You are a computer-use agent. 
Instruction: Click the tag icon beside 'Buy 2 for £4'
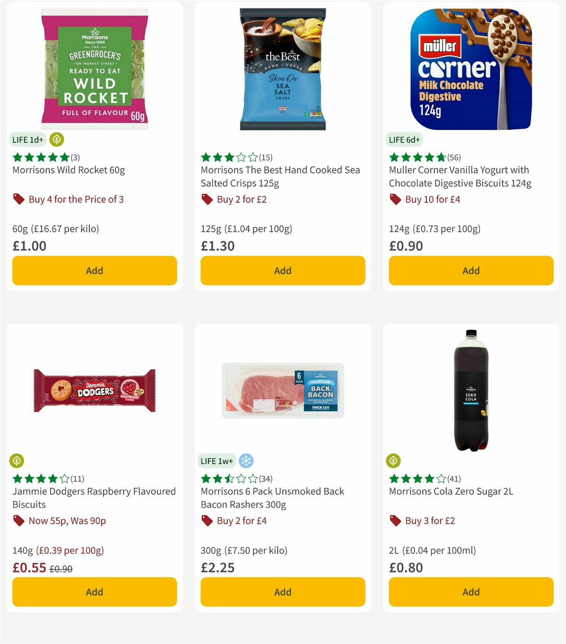207,520
